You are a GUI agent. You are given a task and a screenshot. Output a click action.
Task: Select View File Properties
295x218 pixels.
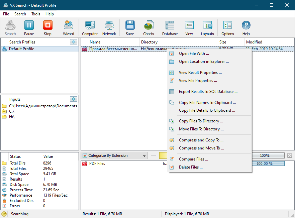pyautogui.click(x=209, y=81)
